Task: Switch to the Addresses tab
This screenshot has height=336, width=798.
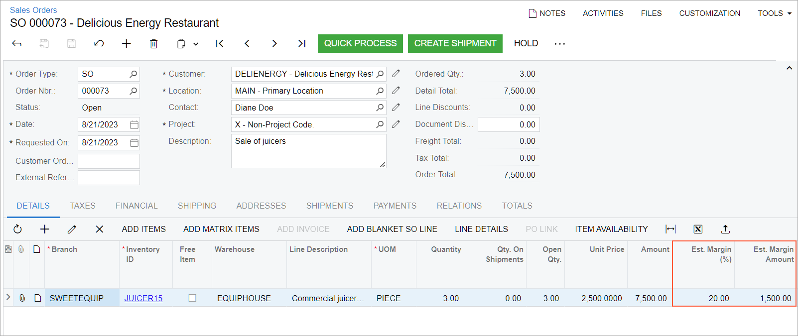Action: coord(262,206)
